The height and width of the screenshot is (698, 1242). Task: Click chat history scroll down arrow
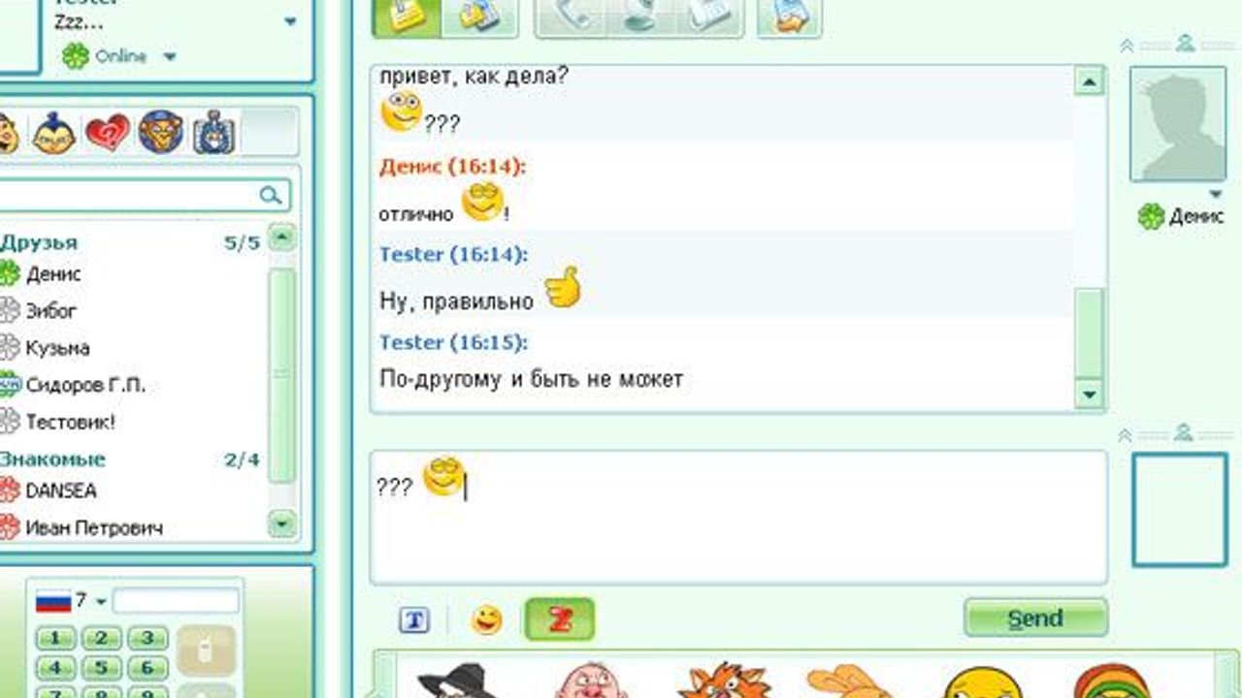(1090, 394)
